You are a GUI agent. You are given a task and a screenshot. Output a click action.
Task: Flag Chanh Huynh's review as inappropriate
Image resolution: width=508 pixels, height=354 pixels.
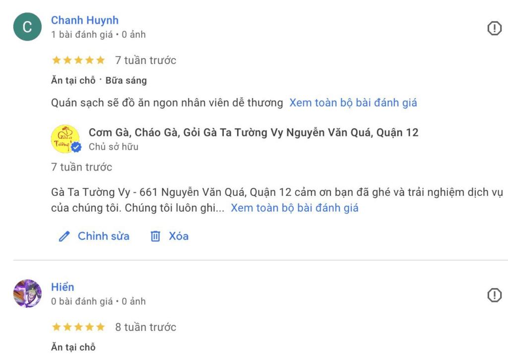coord(494,28)
